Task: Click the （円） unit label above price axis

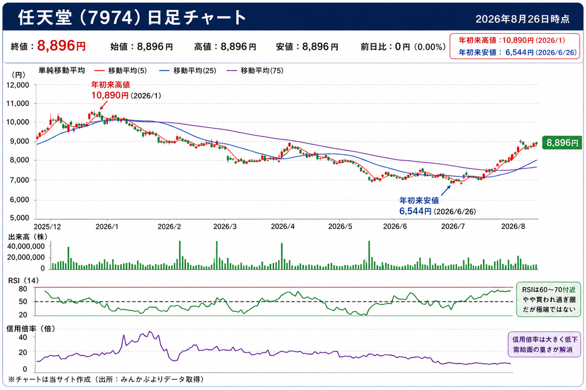Action: pyautogui.click(x=18, y=75)
